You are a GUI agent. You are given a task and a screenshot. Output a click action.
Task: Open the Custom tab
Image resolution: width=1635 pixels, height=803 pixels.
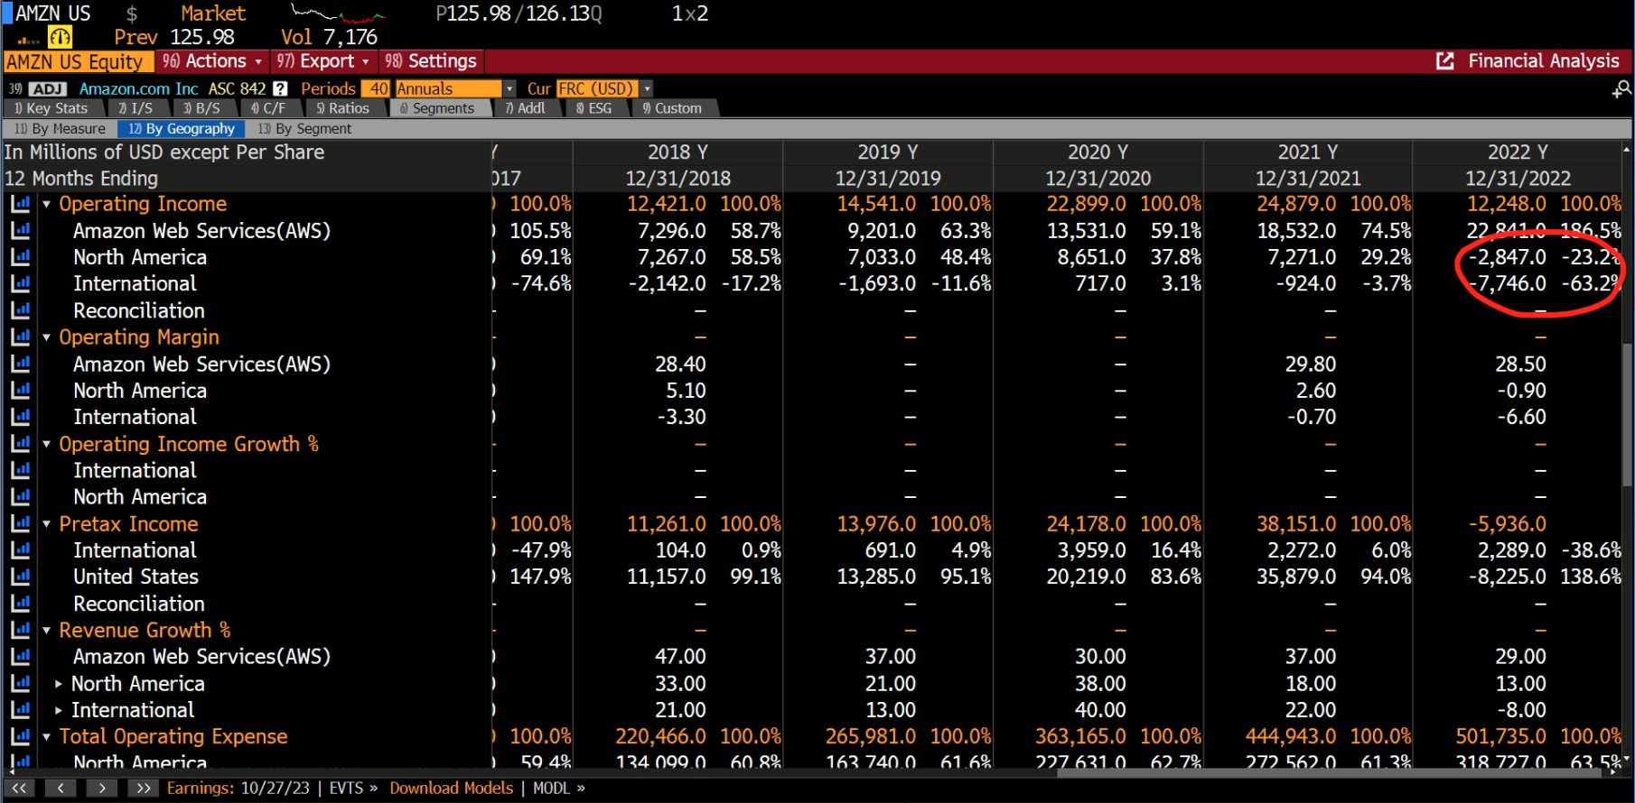click(x=672, y=108)
